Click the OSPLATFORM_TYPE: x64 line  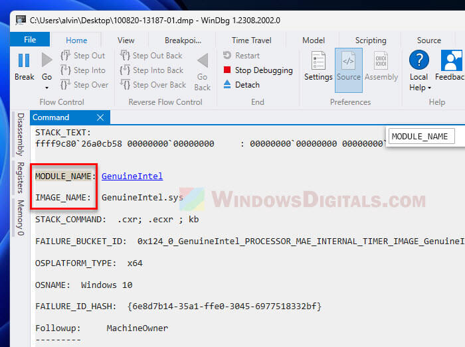(88, 263)
